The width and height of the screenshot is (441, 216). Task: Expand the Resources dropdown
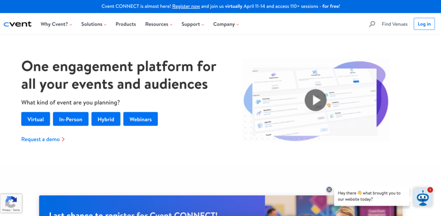(x=158, y=24)
